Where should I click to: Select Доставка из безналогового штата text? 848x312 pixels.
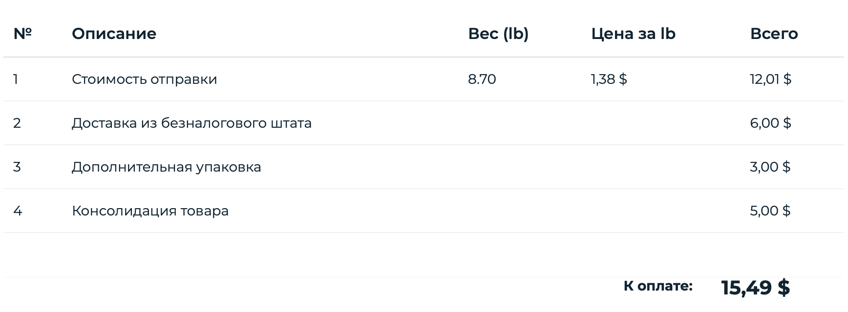[191, 123]
